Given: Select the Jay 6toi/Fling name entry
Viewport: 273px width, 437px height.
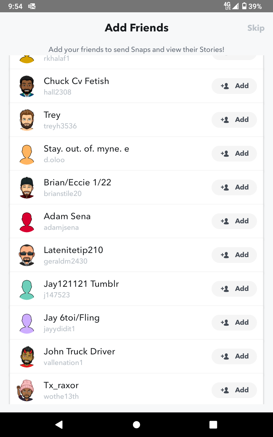Looking at the screenshot, I should pos(72,318).
